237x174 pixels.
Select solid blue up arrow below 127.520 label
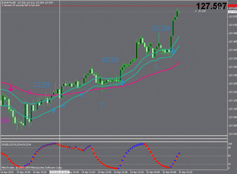[173, 52]
